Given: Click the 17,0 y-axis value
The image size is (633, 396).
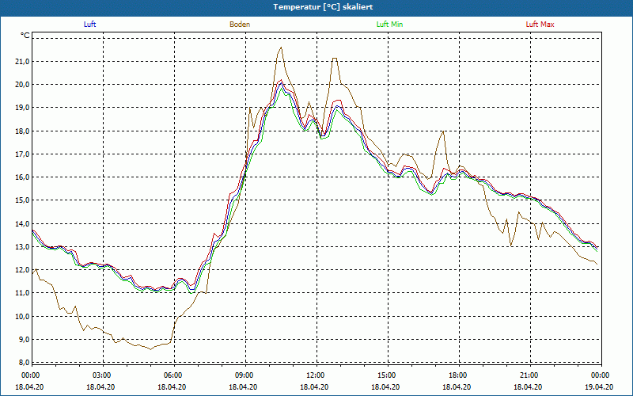Looking at the screenshot, I should coord(23,154).
